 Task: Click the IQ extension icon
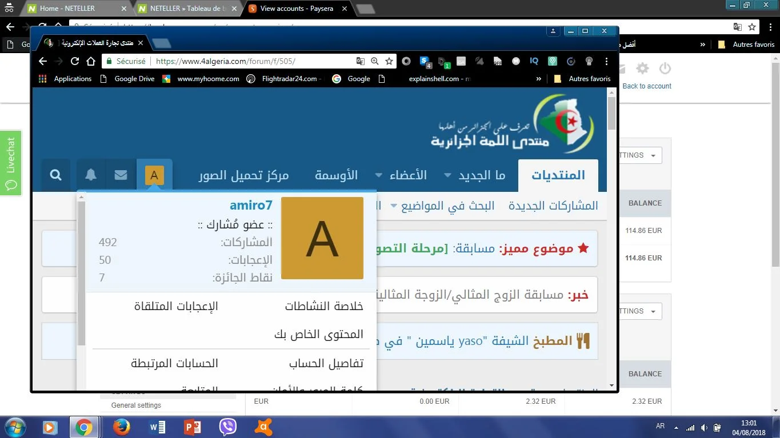534,61
